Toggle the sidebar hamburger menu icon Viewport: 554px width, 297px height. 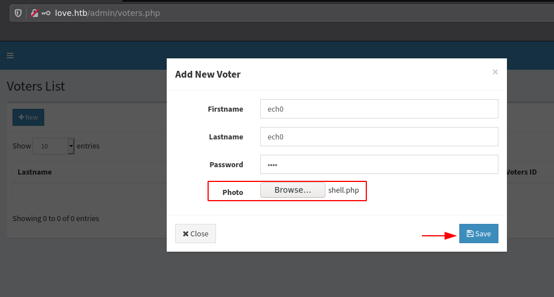10,56
